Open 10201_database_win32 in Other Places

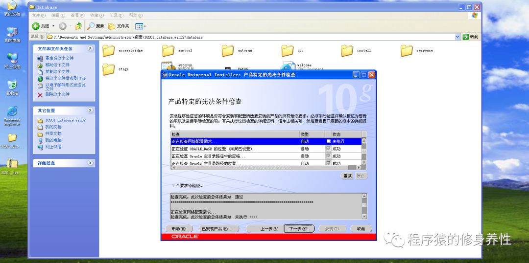(66, 120)
